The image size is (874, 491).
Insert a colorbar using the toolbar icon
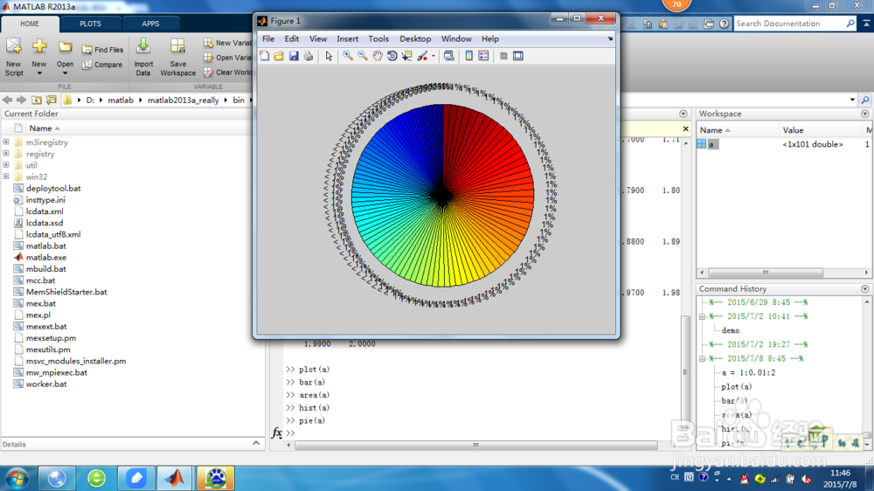tap(468, 56)
